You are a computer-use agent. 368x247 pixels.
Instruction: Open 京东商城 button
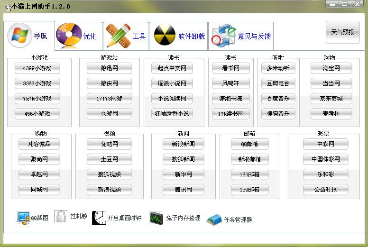coord(331,99)
